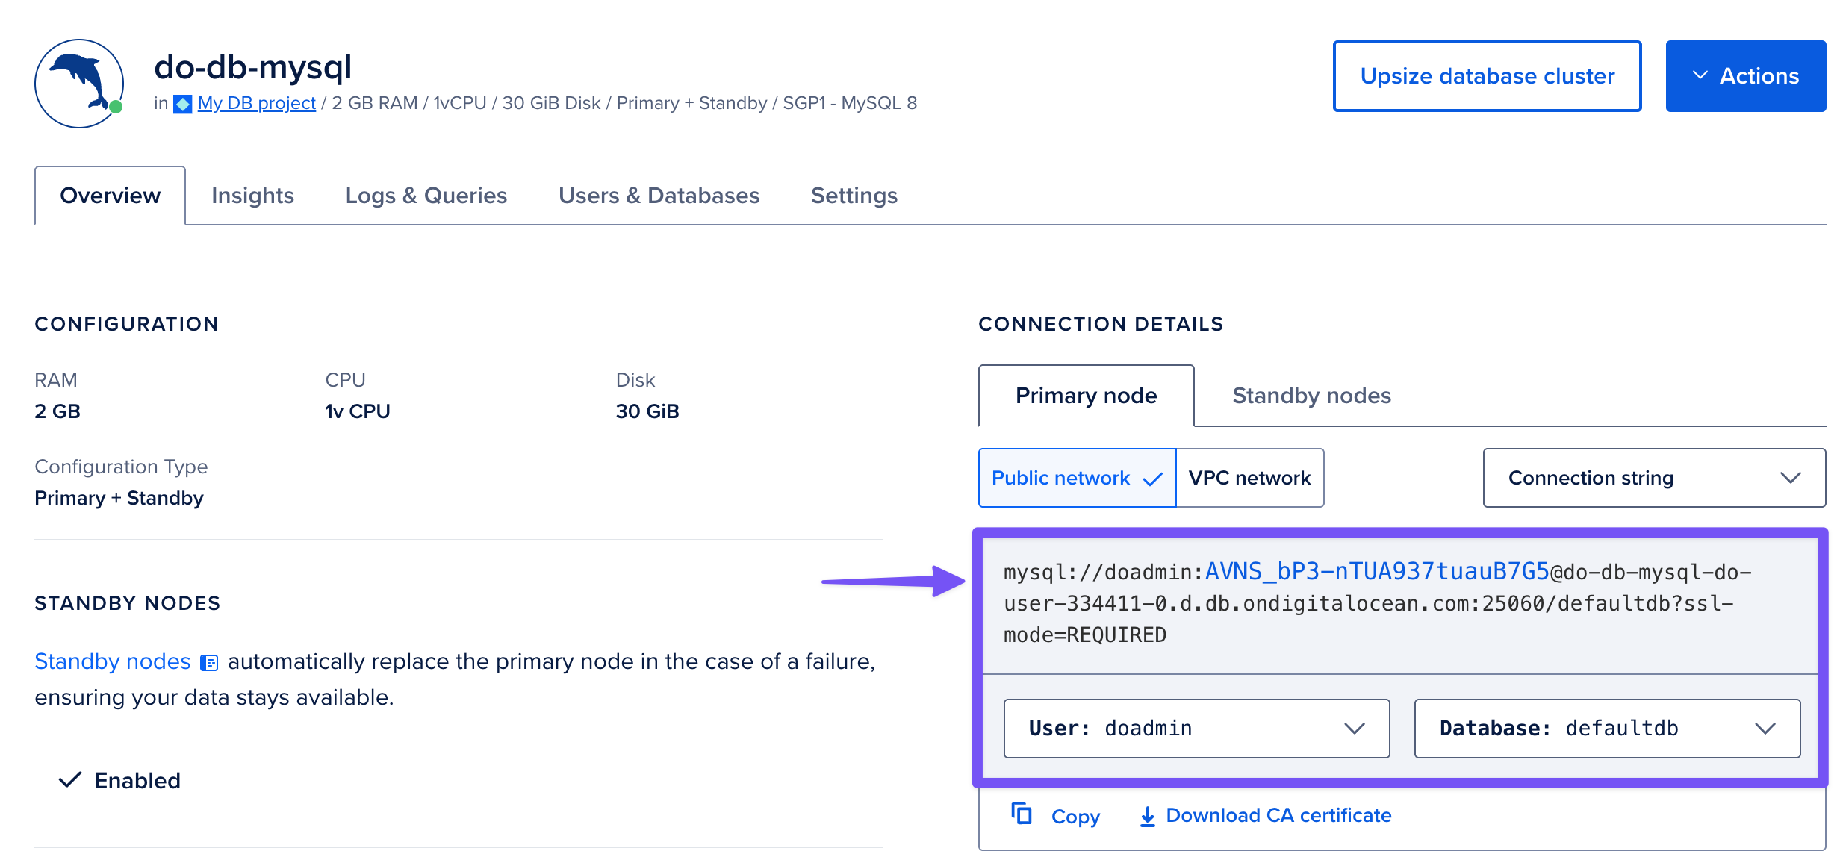Viewport: 1840px width, 863px height.
Task: Switch to VPC network option
Action: [x=1249, y=478]
